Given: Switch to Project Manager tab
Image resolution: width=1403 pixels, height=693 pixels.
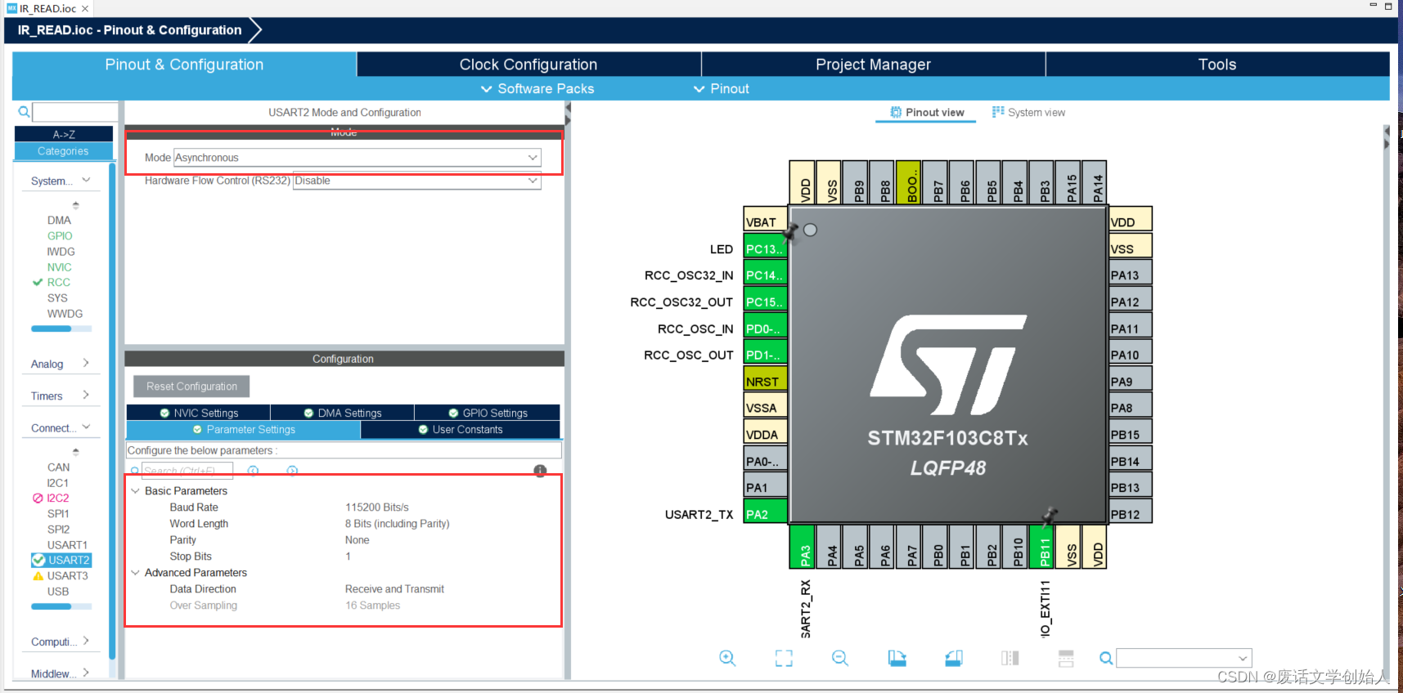Looking at the screenshot, I should tap(873, 65).
